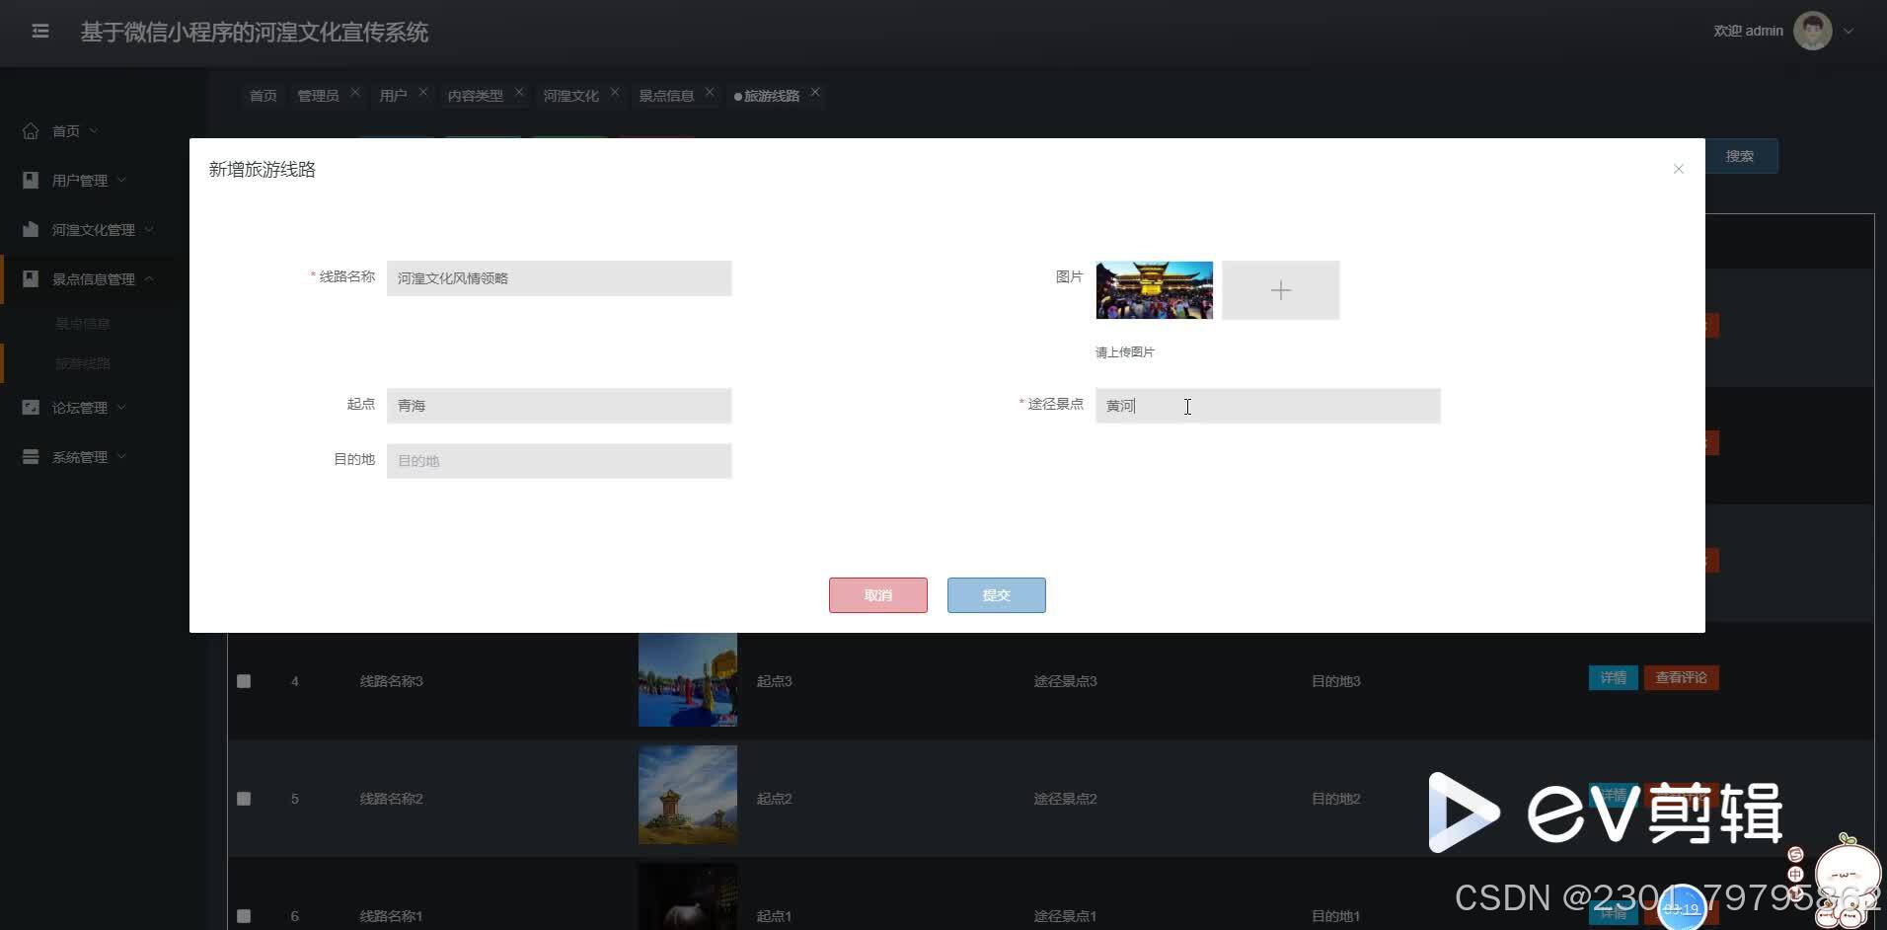Click the 搜索 search button
Image resolution: width=1887 pixels, height=930 pixels.
pyautogui.click(x=1739, y=156)
